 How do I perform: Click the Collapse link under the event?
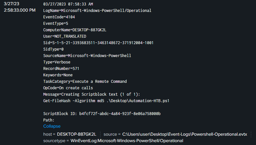[52, 126]
